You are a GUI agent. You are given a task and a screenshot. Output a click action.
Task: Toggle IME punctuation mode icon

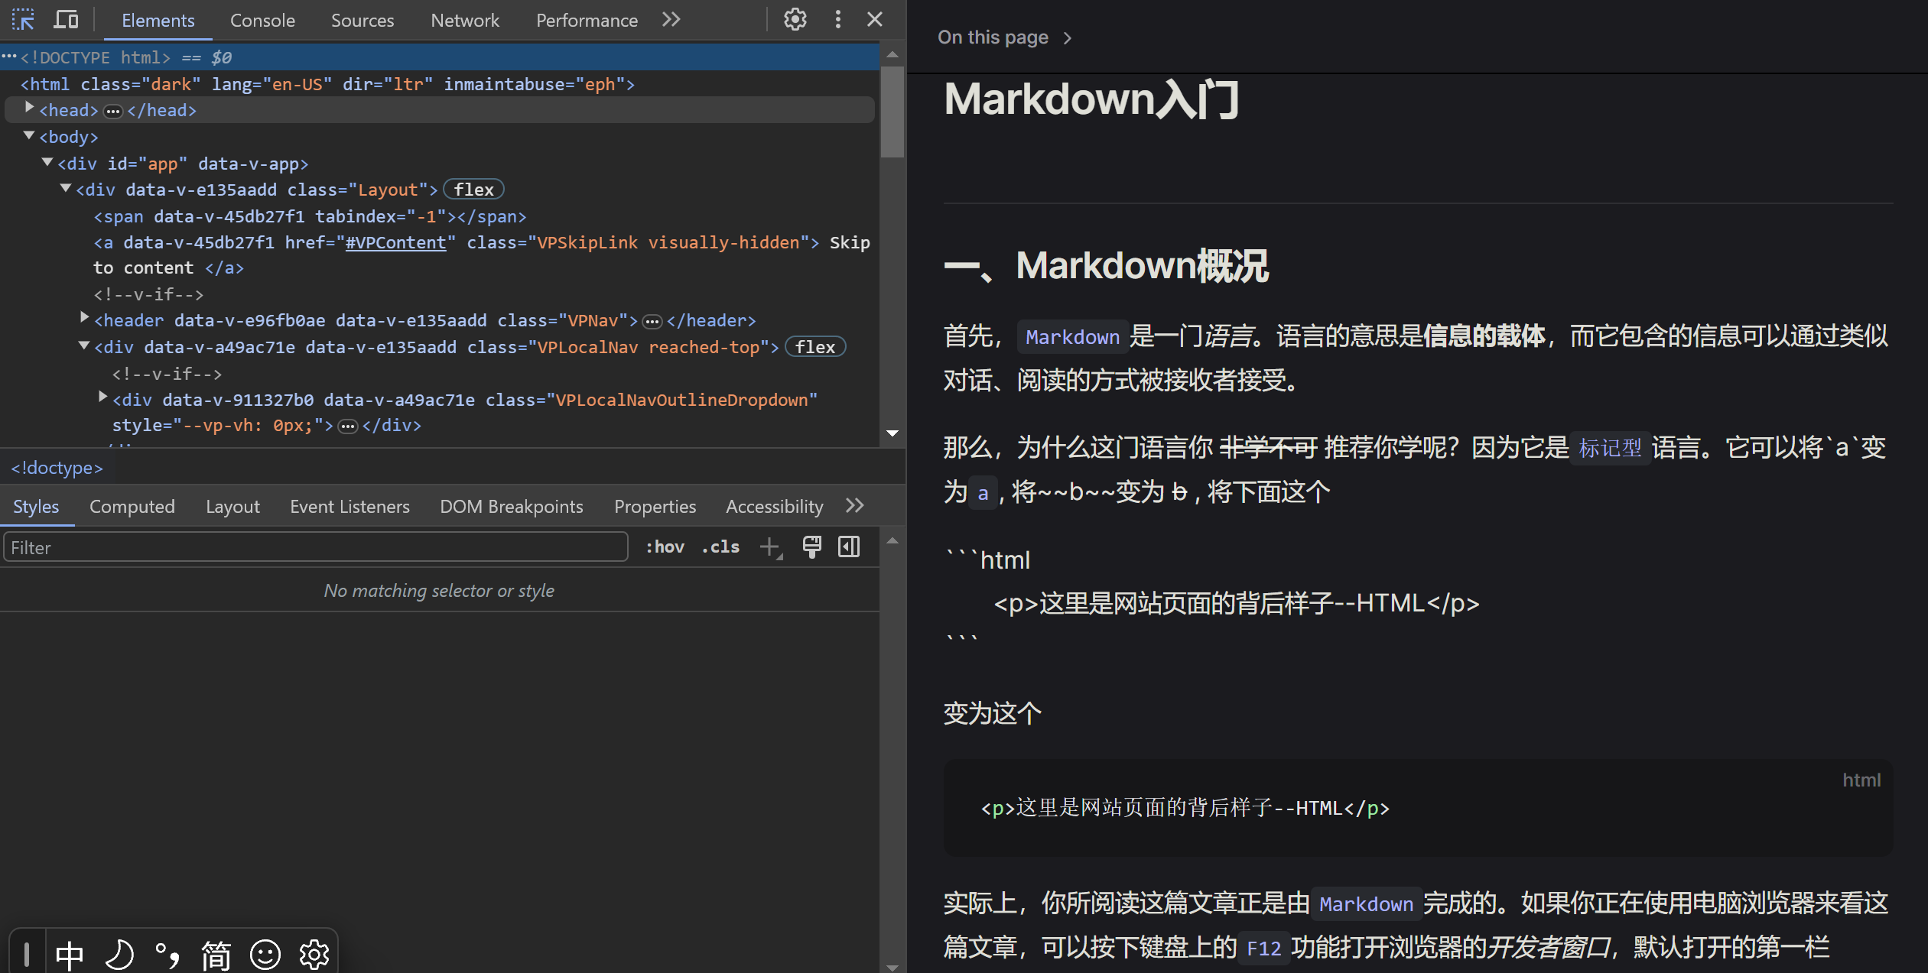coord(167,955)
